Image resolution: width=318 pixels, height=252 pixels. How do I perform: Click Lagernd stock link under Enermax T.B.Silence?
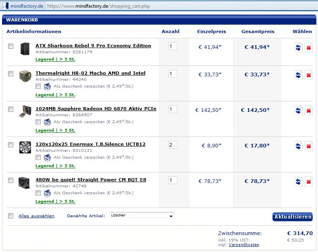pyautogui.click(x=55, y=166)
